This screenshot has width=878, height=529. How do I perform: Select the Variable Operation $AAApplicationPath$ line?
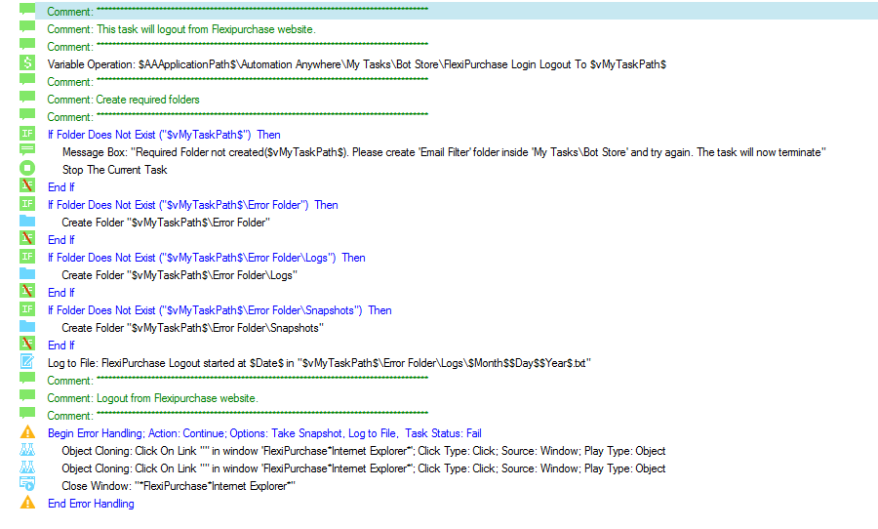tap(357, 64)
